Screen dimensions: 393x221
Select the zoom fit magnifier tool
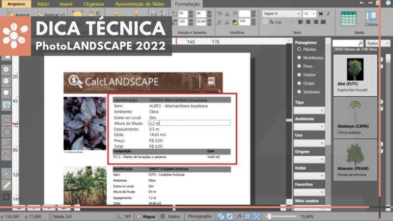(6, 93)
